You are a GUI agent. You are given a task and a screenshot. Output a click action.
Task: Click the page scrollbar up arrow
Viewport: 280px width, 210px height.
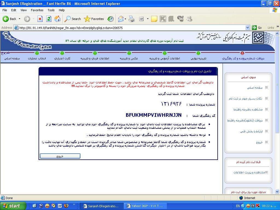(277, 33)
